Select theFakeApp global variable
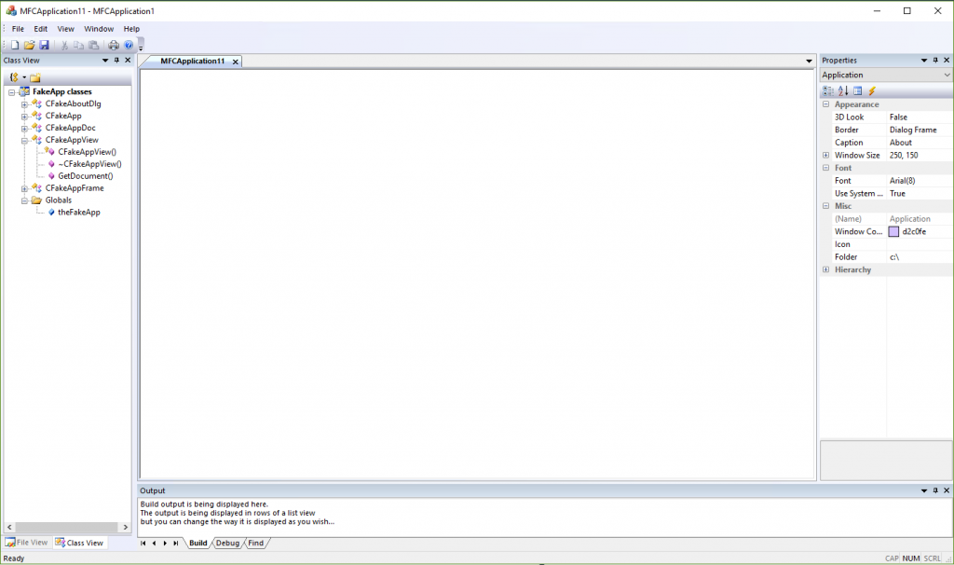 (x=79, y=212)
